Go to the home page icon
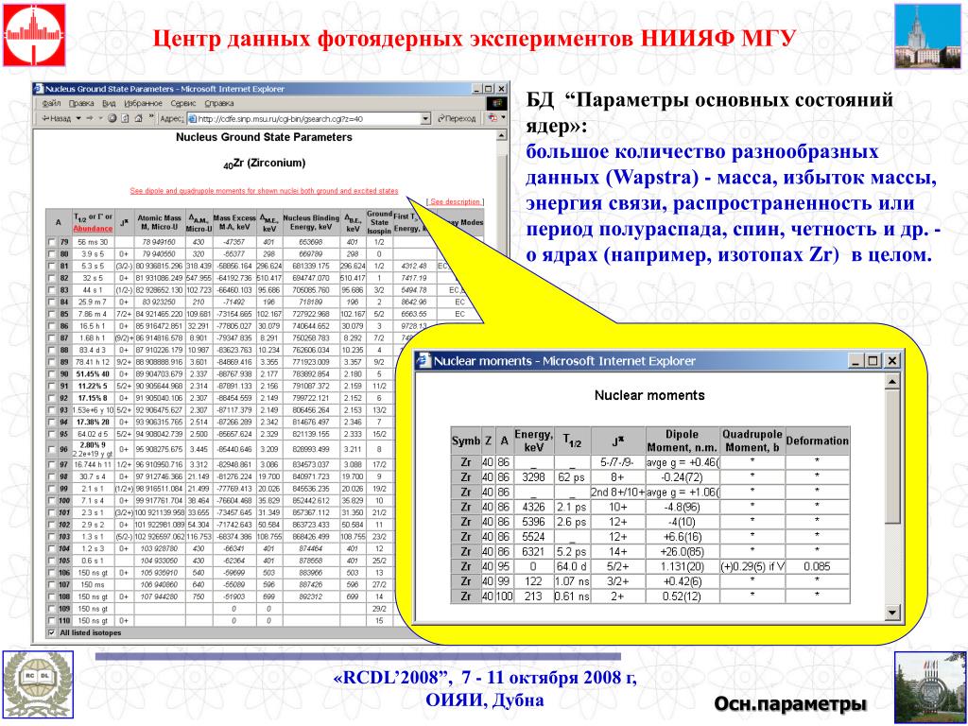Viewport: 968px width, 726px height. 138,118
